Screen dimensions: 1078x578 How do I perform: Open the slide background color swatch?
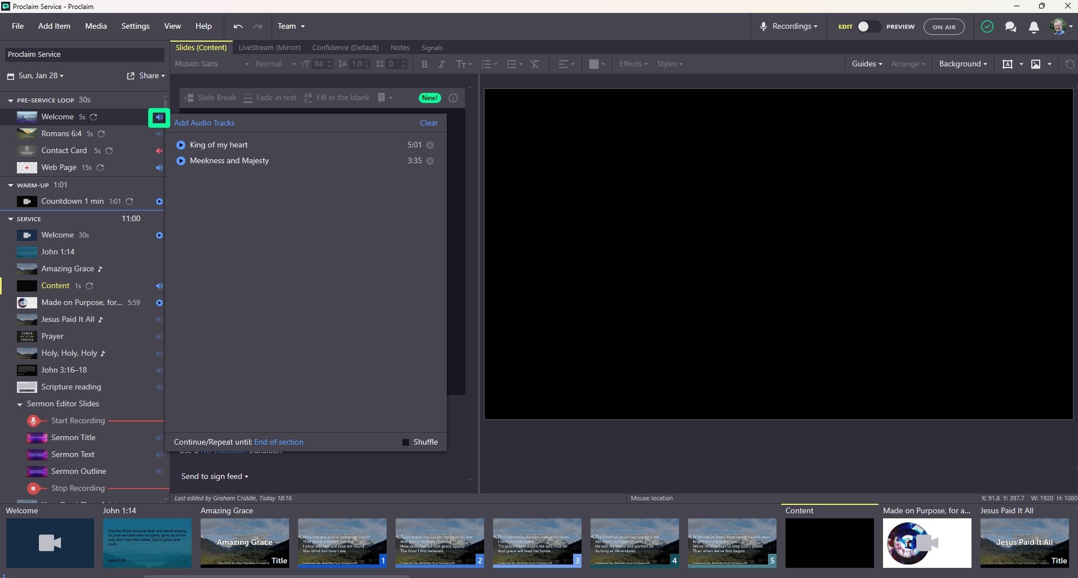pos(596,64)
